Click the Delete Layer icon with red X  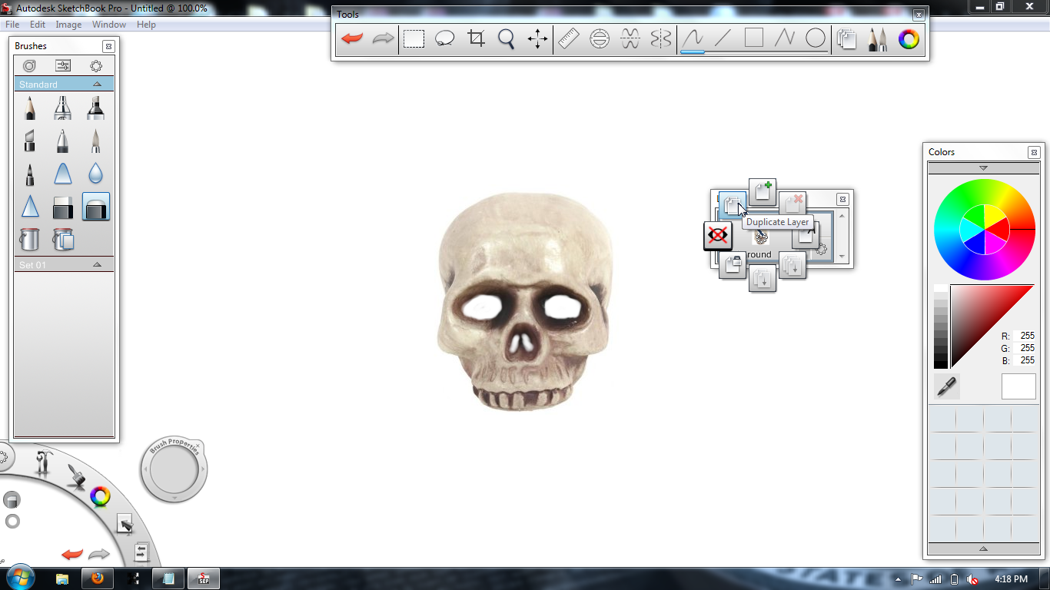(x=792, y=204)
